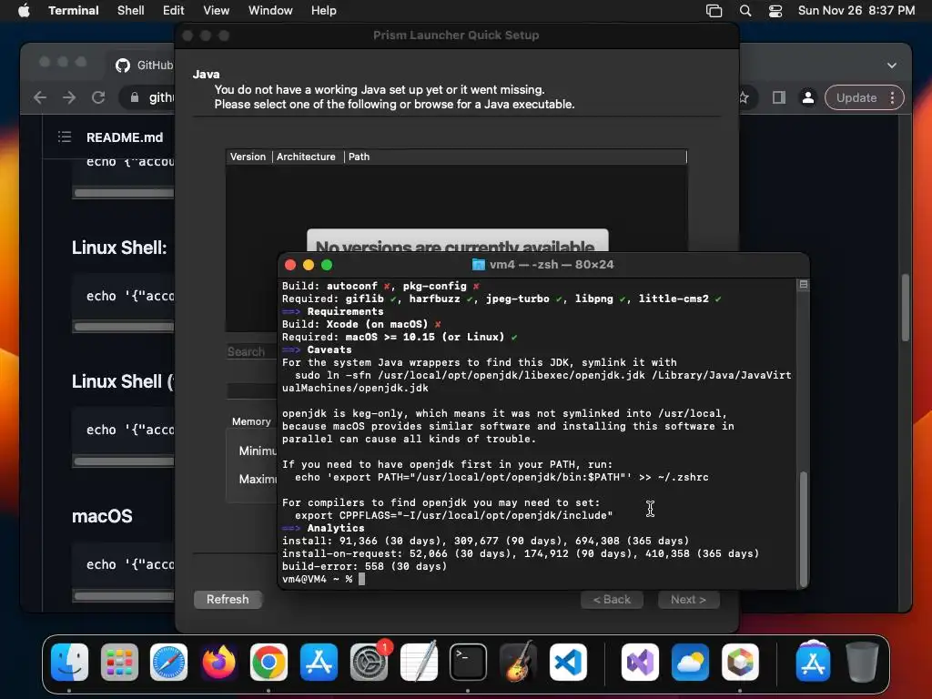Sort Java list by the Architecture column
This screenshot has width=932, height=699.
[x=306, y=157]
